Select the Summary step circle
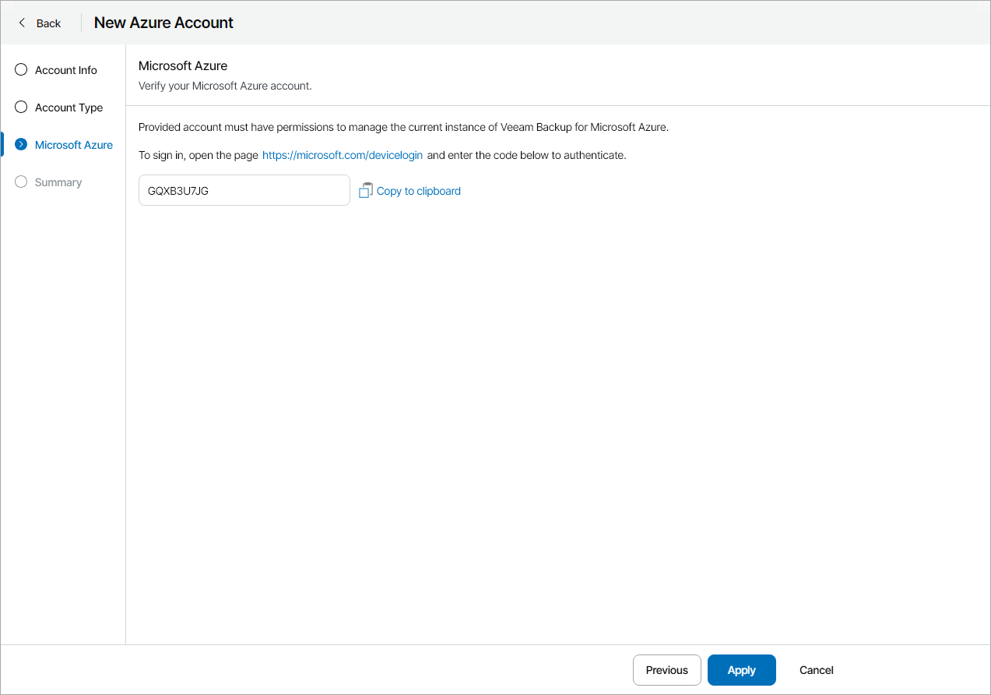Viewport: 991px width, 695px height. click(20, 182)
